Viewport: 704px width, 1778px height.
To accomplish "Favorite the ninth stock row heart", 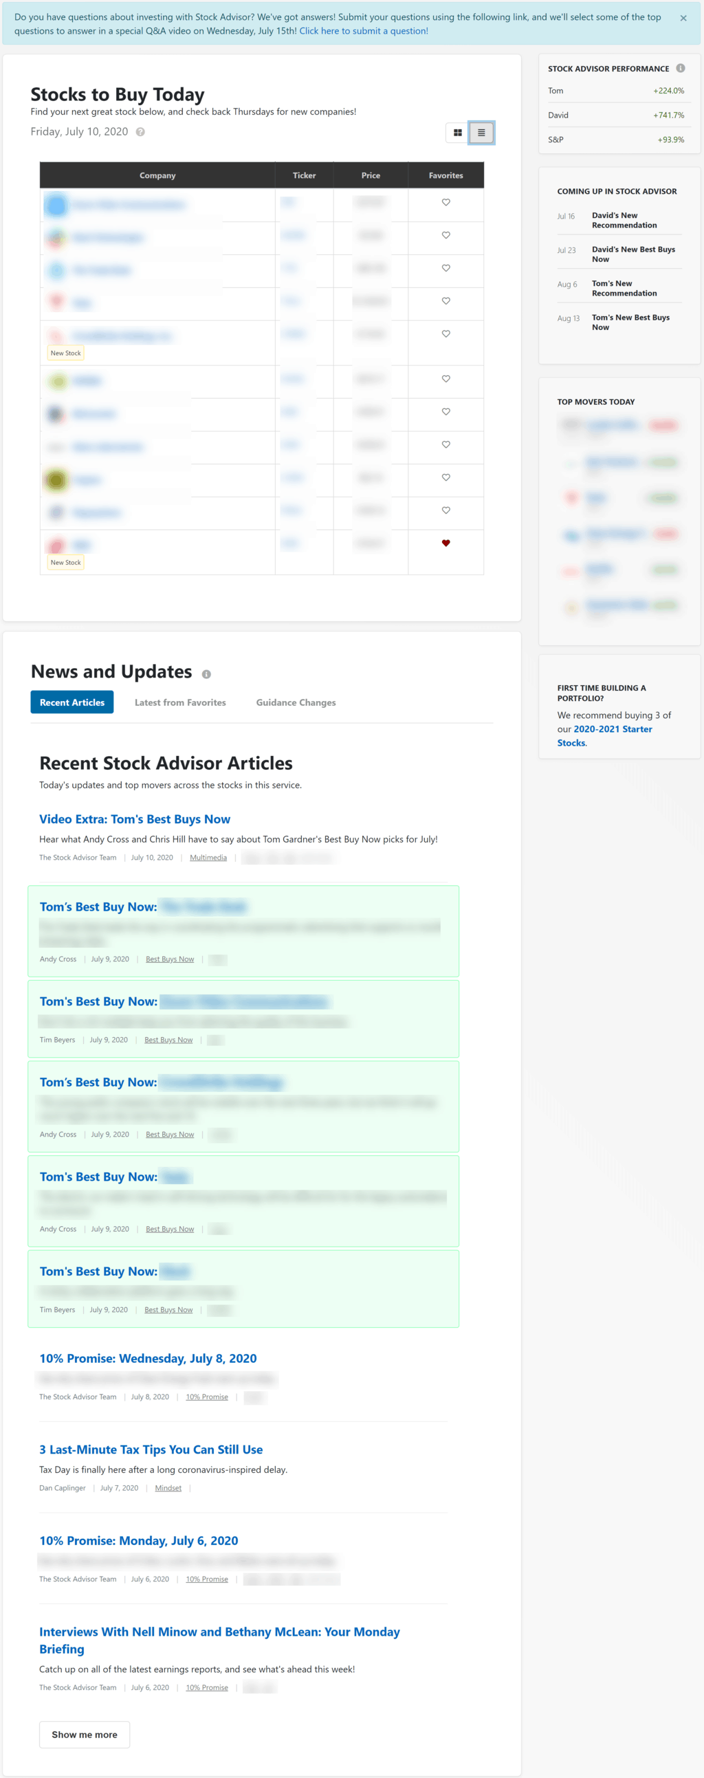I will pyautogui.click(x=445, y=478).
